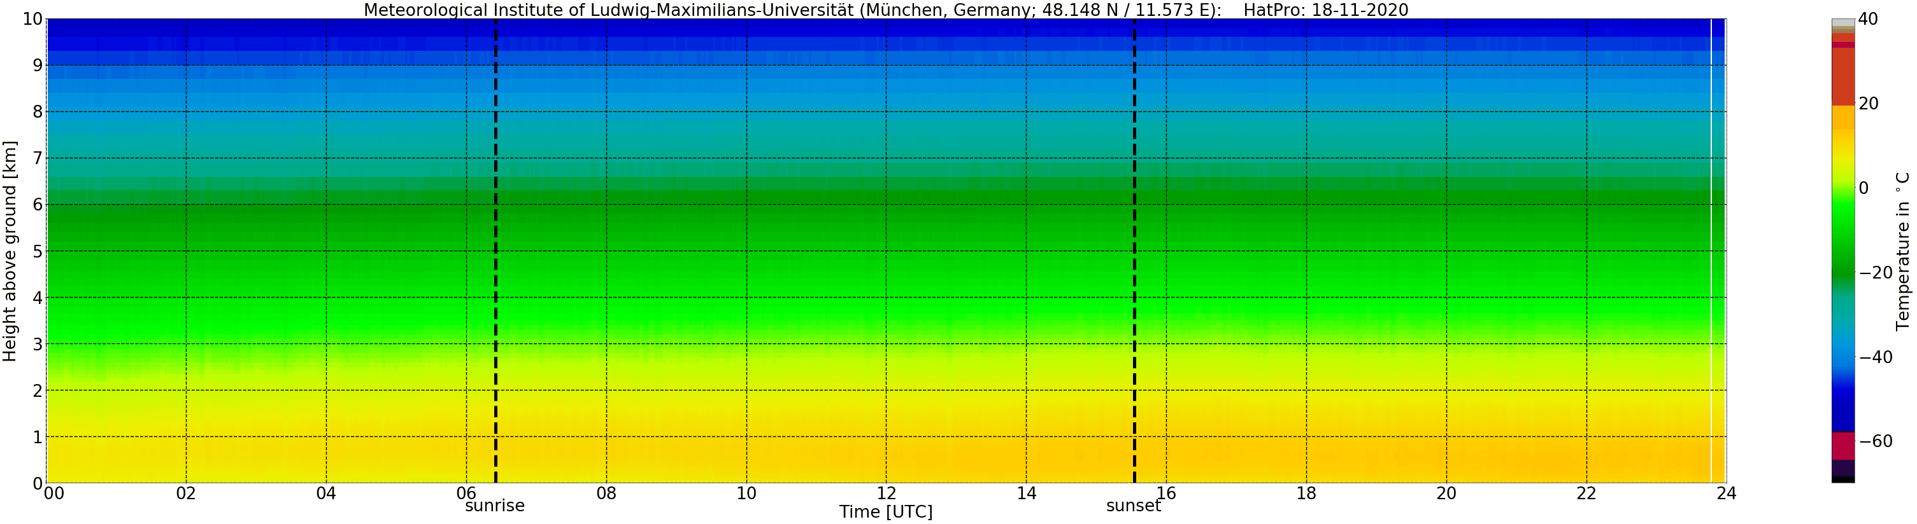
Task: Click the '02' tick on the time axis
Action: point(186,493)
